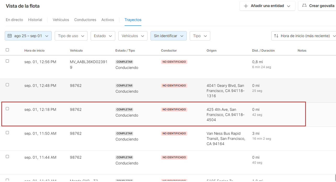Screen dimensions: 336x182
Task: Click the Van Ness Bus Rapid Transit origin
Action: pos(226,139)
